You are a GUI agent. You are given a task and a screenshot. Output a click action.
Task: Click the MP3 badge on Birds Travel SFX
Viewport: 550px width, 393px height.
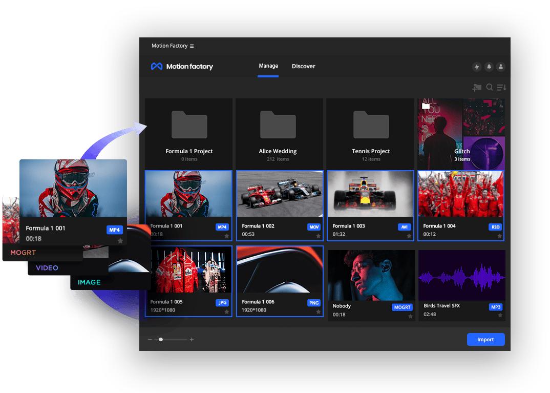[x=496, y=307]
